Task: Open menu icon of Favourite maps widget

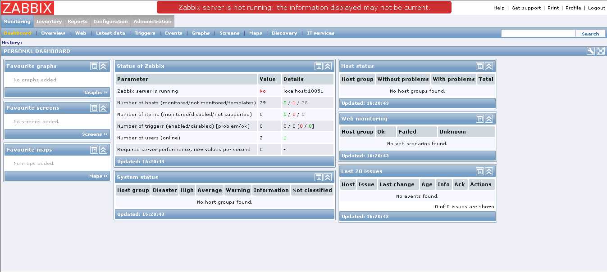Action: point(94,150)
